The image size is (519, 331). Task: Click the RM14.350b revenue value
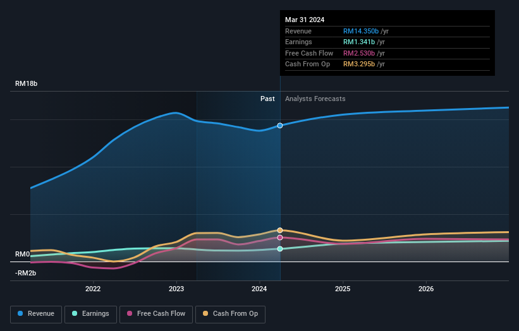361,31
